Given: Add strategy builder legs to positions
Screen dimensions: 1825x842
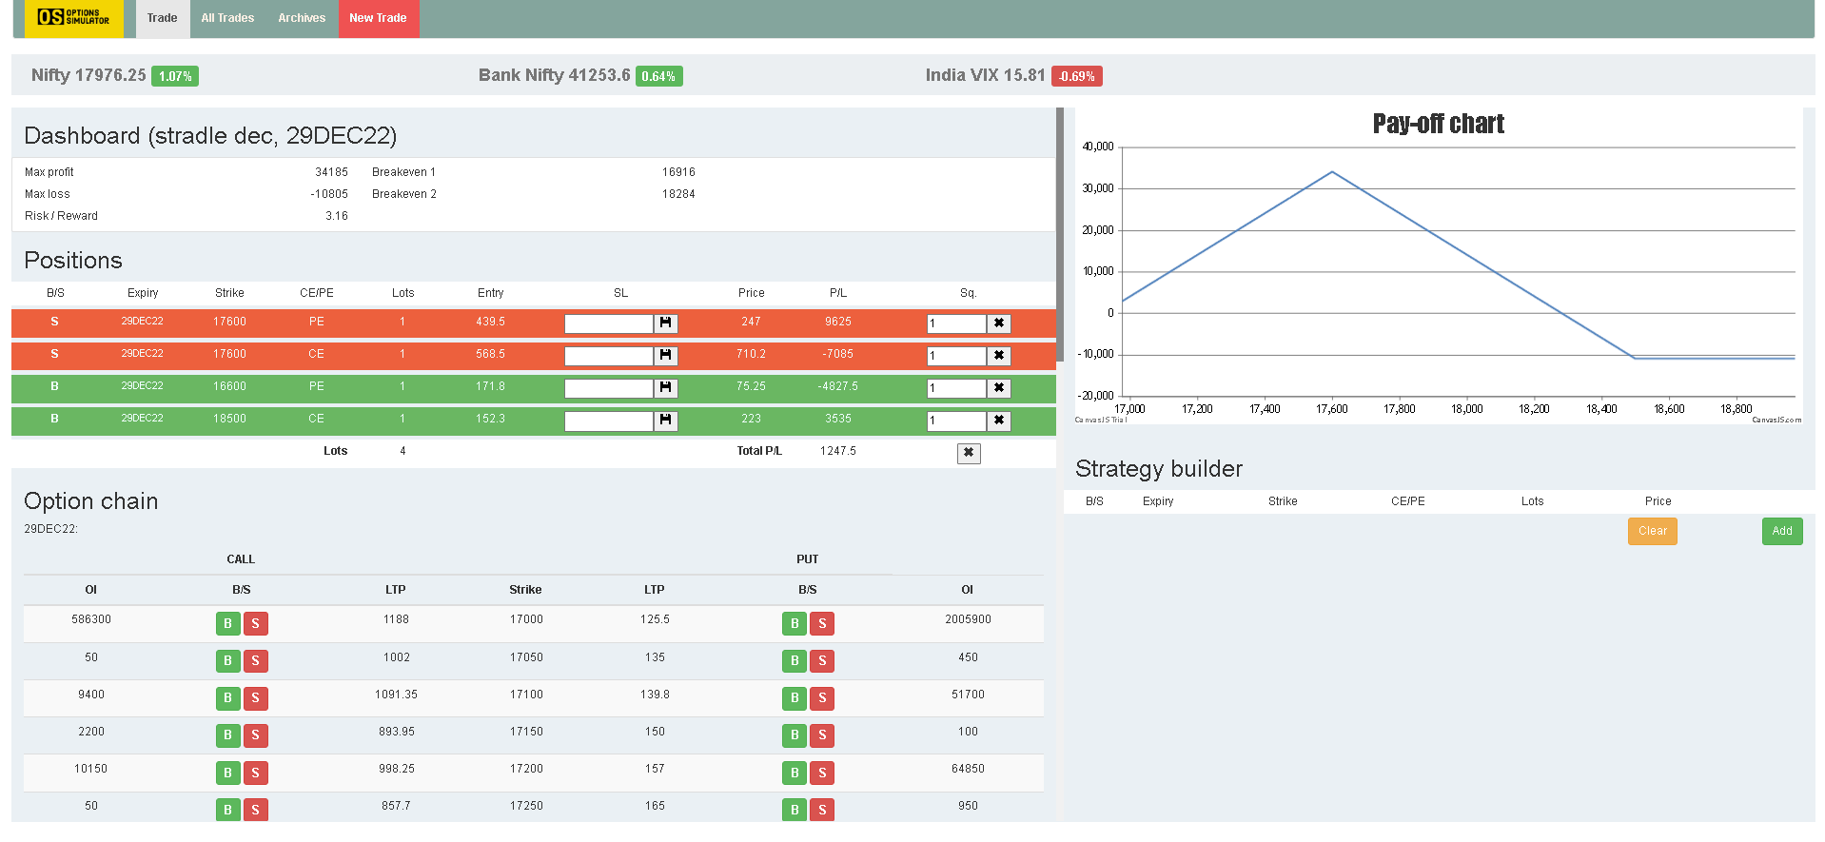Looking at the screenshot, I should (x=1782, y=531).
